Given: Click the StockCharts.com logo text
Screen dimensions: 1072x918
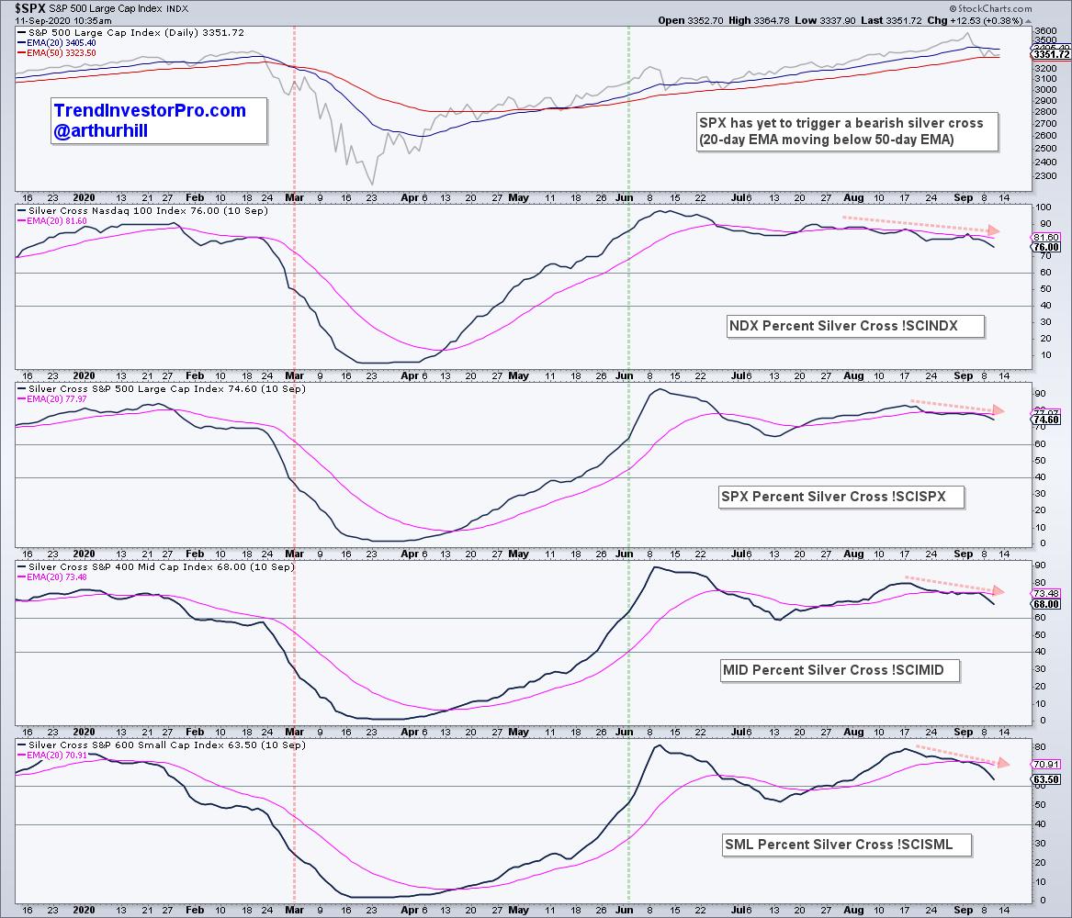Looking at the screenshot, I should pos(990,8).
